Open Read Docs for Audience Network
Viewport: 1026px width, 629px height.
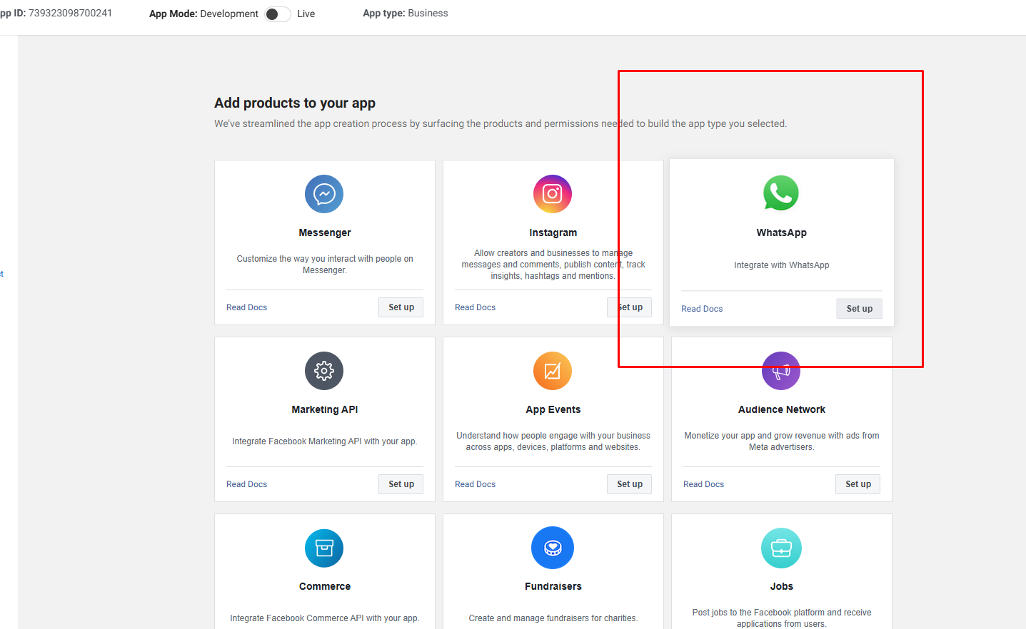pos(703,484)
